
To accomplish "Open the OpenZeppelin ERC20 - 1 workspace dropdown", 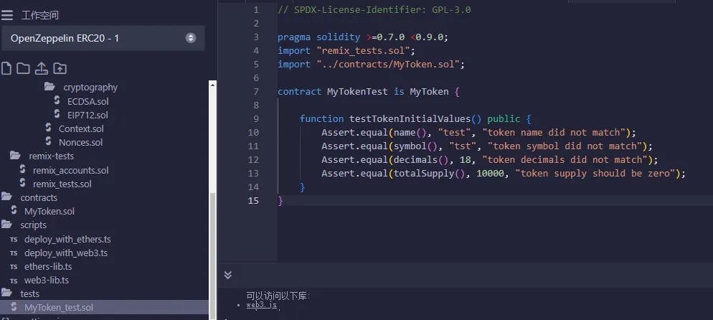I will point(103,38).
